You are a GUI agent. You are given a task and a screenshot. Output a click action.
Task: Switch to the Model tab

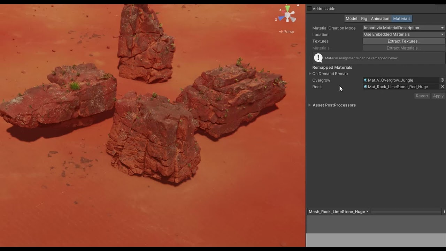351,18
